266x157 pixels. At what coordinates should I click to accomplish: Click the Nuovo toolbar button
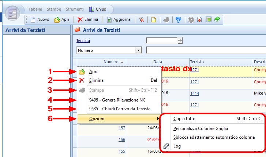click(40, 20)
